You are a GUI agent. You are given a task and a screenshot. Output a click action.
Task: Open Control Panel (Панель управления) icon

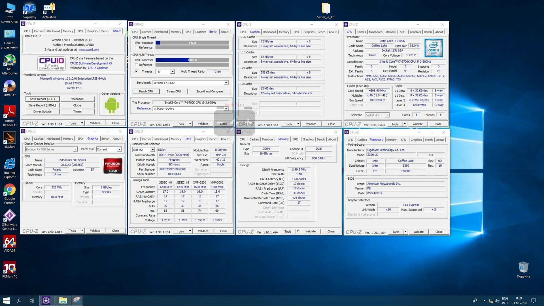pos(10,39)
